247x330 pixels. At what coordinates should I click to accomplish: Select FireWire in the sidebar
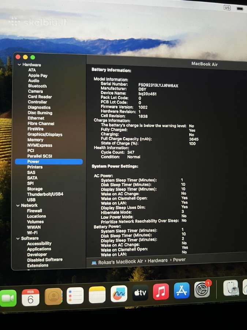[x=35, y=129]
